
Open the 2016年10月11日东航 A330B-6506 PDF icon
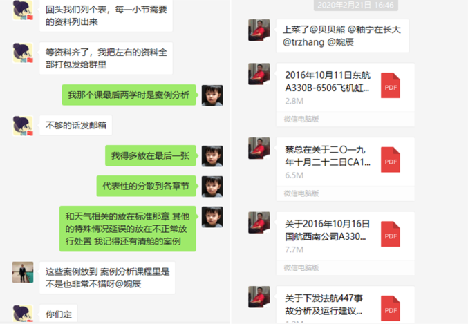tap(391, 86)
